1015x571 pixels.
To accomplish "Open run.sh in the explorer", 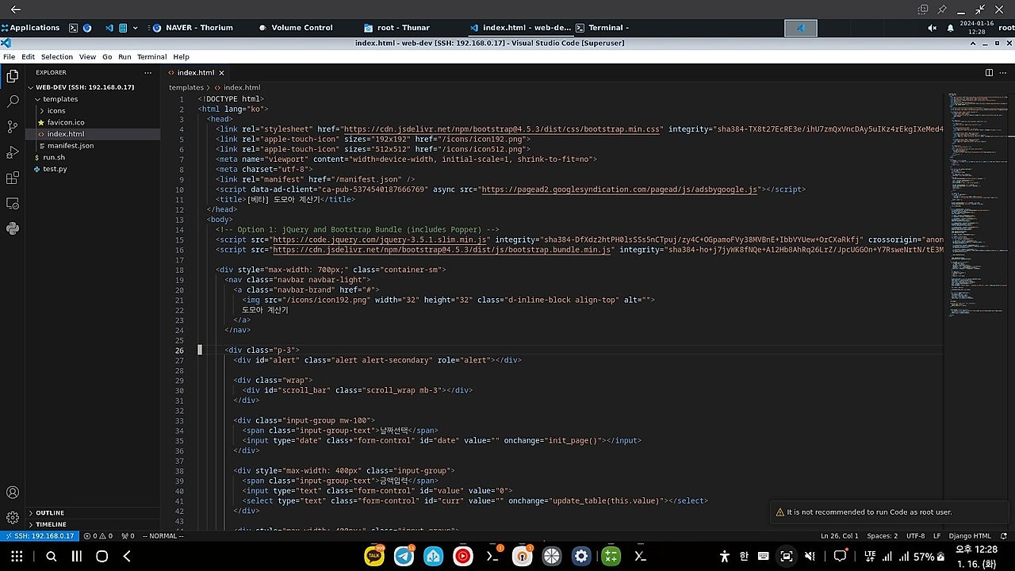I will [54, 157].
